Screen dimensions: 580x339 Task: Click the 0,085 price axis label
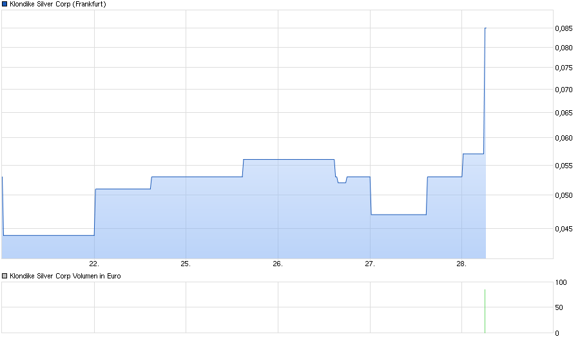pos(565,28)
